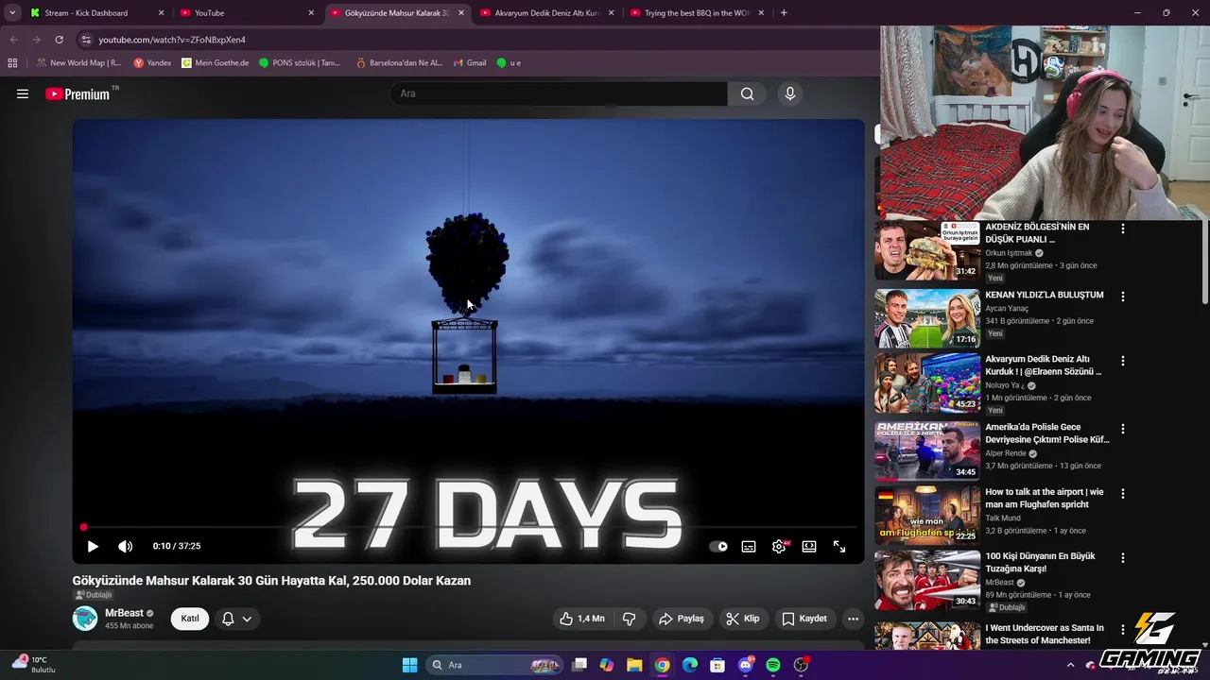Open Yandex bookmark

click(152, 63)
